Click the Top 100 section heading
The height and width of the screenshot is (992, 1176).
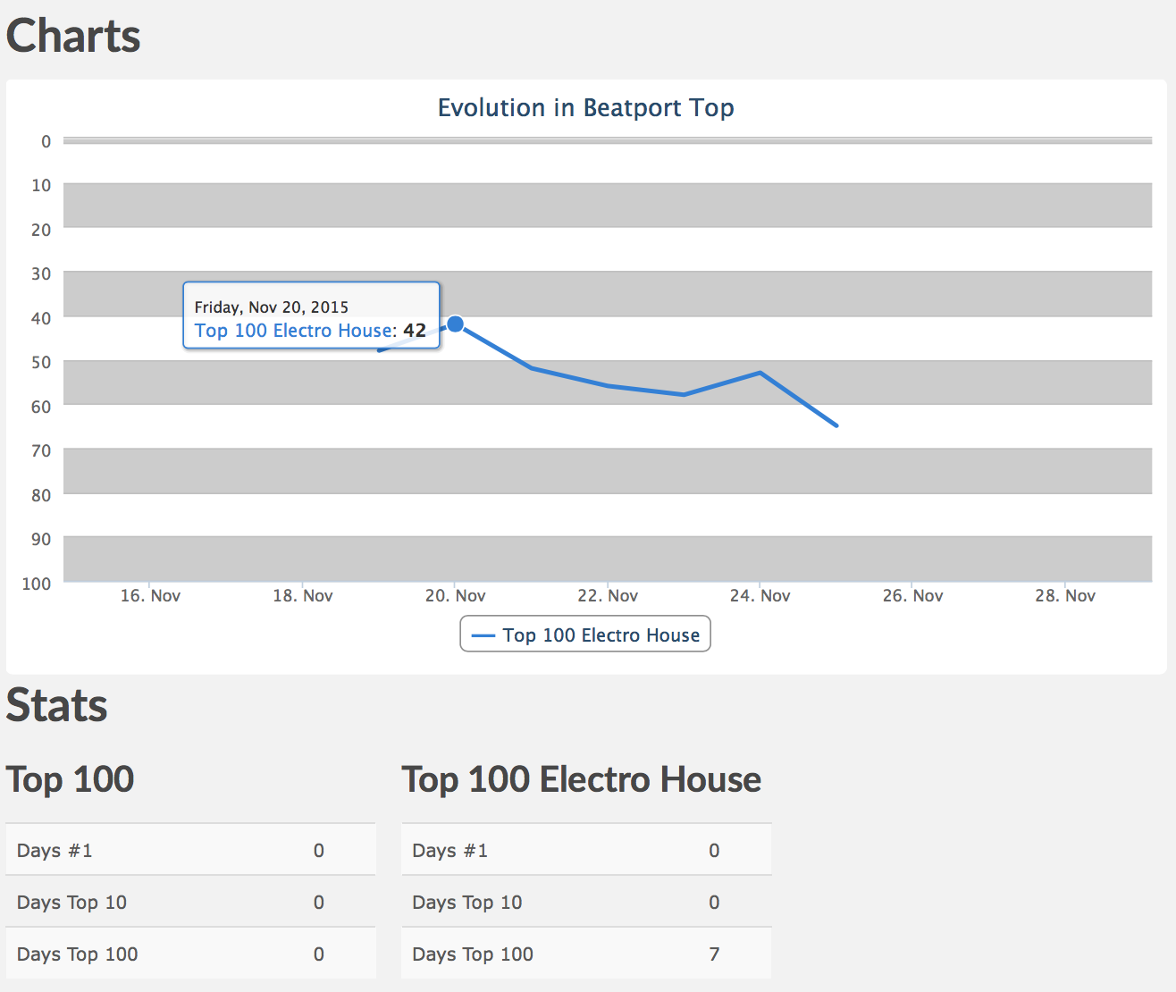point(70,779)
